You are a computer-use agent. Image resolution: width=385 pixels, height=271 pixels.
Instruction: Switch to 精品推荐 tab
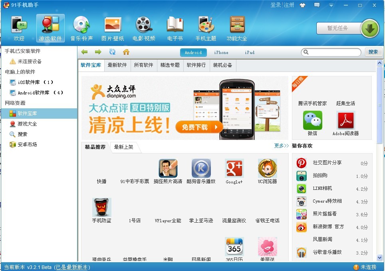[95, 147]
